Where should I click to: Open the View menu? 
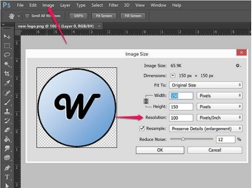pyautogui.click(x=140, y=5)
